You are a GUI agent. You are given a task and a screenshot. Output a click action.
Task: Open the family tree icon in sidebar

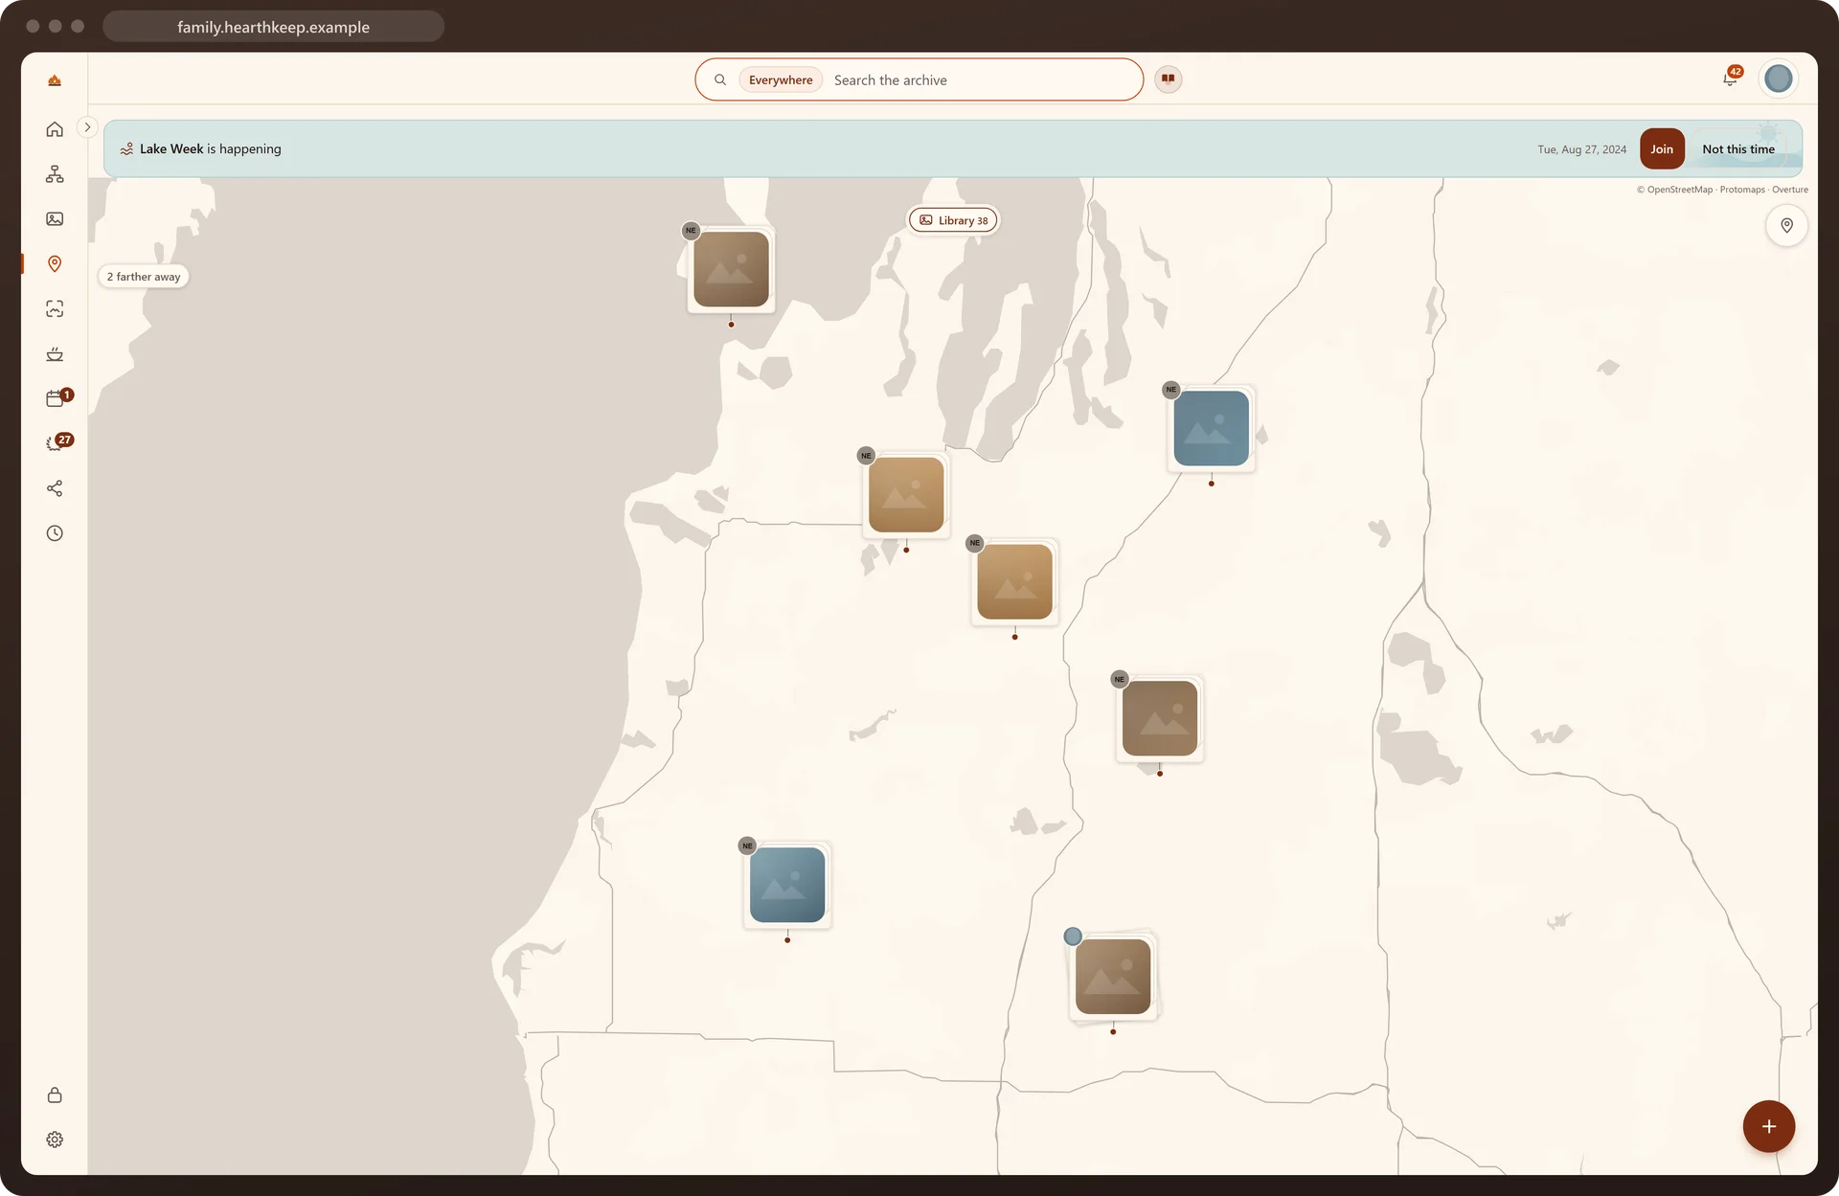pos(55,174)
